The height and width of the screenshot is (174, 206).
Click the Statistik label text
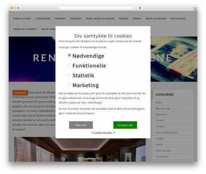[83, 75]
